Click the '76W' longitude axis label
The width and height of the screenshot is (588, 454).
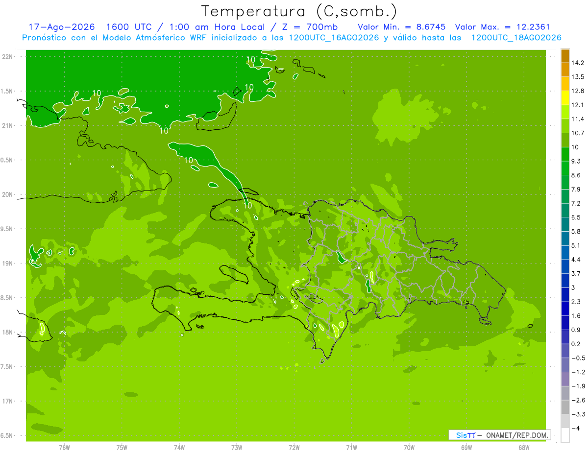(64, 448)
